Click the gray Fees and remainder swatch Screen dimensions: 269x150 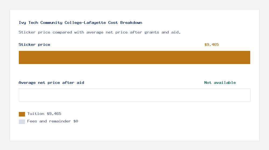point(22,122)
